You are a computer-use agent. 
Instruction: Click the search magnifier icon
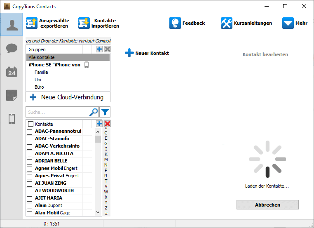pos(94,112)
